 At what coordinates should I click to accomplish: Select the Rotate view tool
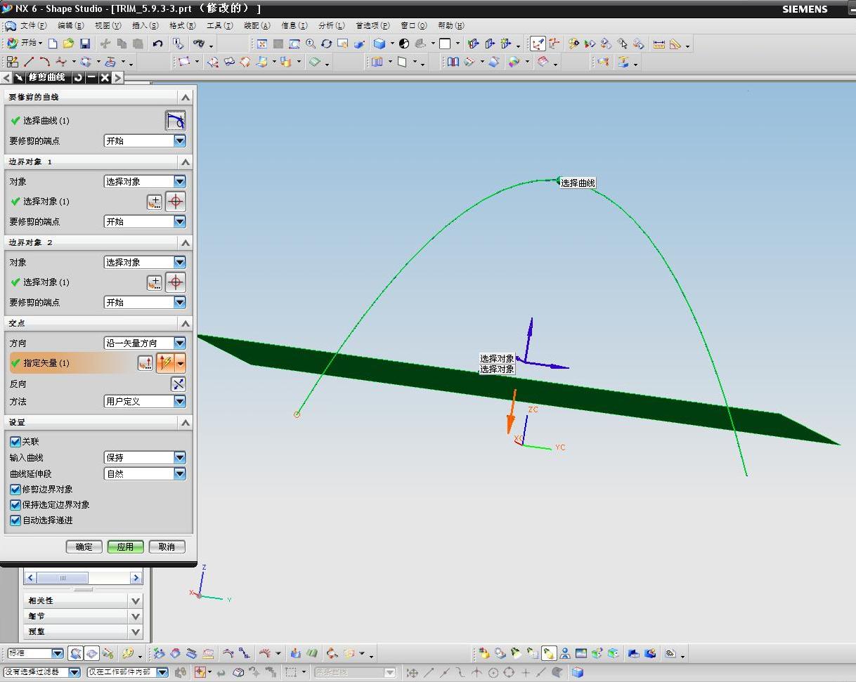[x=326, y=44]
